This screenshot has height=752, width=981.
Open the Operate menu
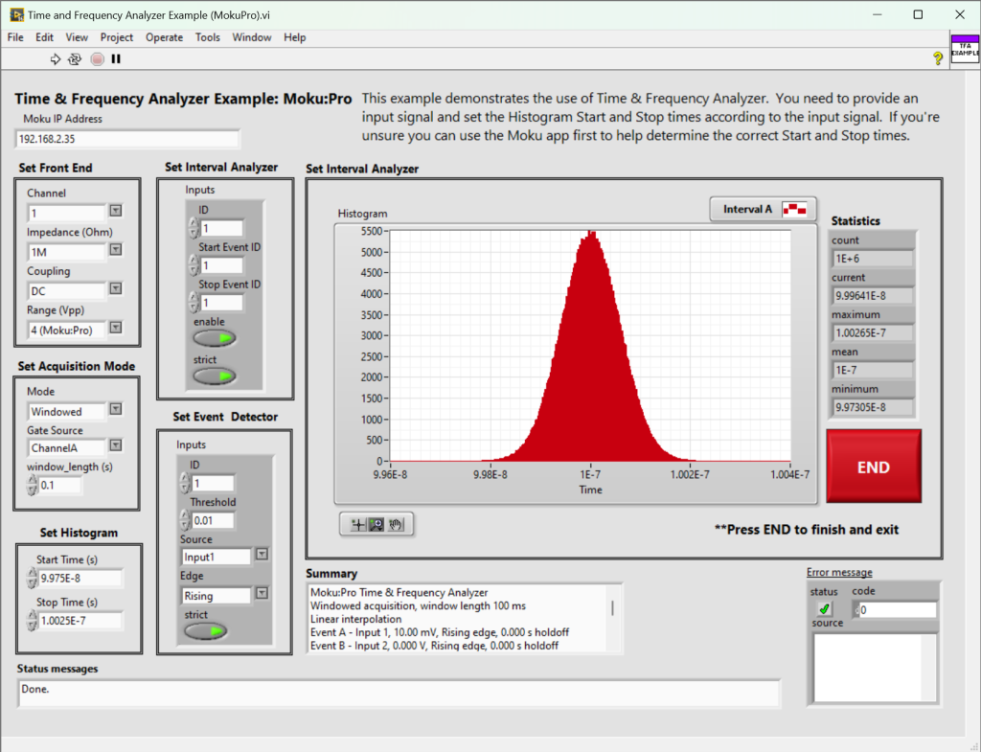click(164, 37)
